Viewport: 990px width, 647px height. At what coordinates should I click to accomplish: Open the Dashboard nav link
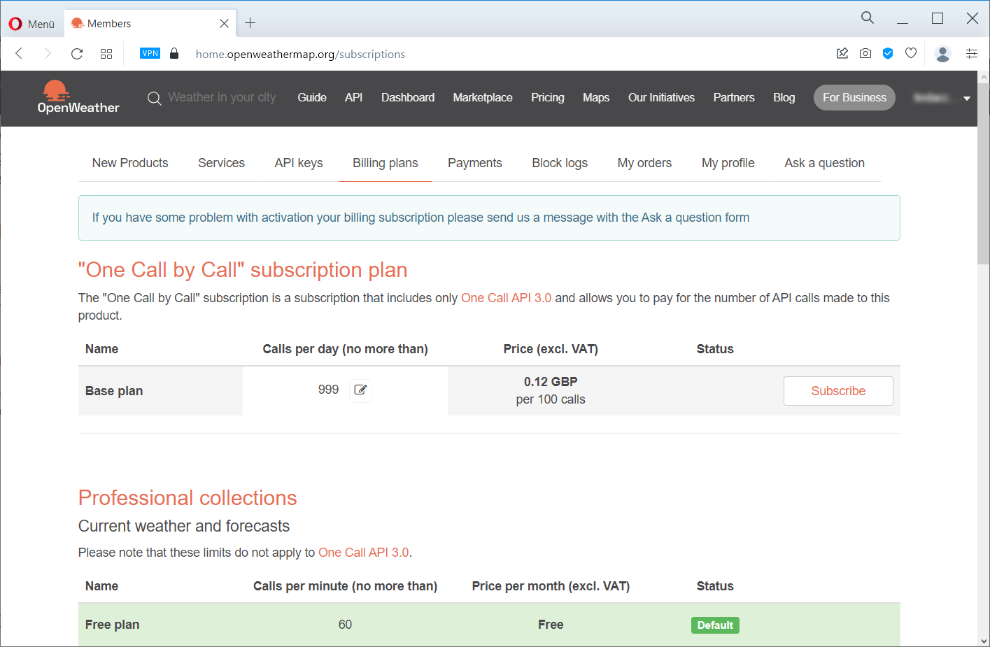coord(408,97)
